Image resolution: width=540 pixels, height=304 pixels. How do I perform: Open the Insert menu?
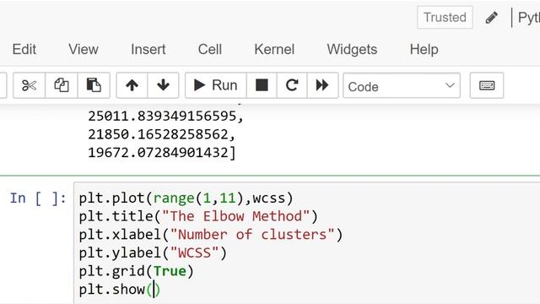point(148,49)
